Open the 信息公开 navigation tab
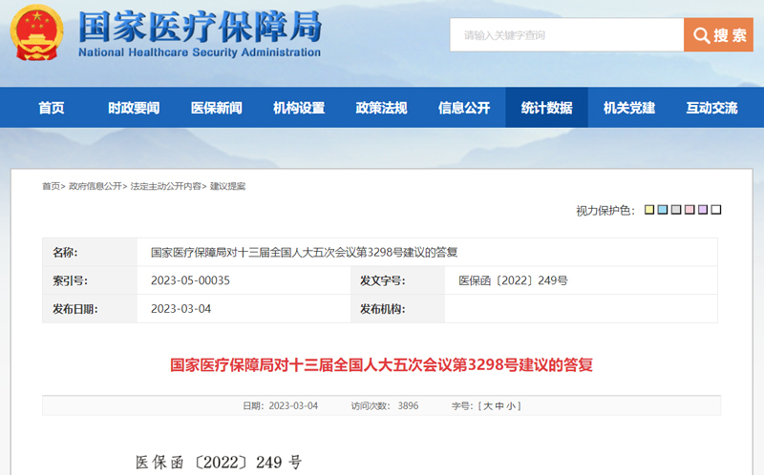764x475 pixels. [464, 108]
